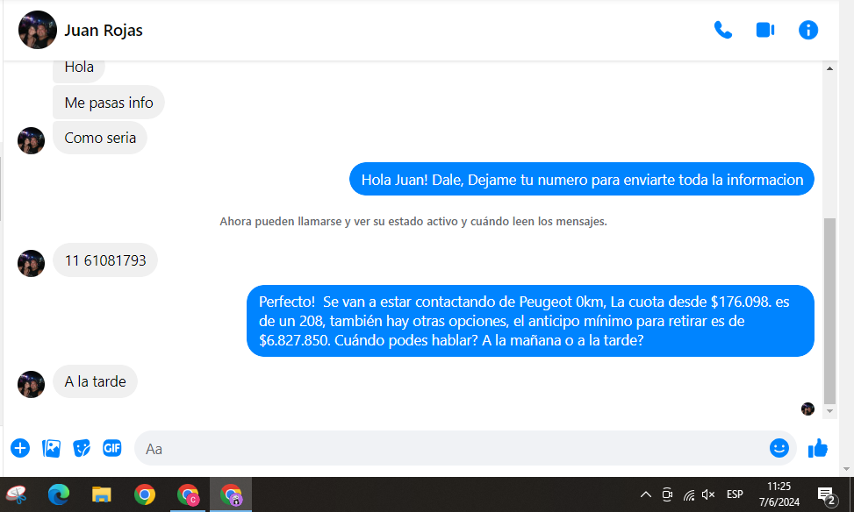Click the 'A la tarde' message bubble
The height and width of the screenshot is (512, 854).
pyautogui.click(x=95, y=381)
